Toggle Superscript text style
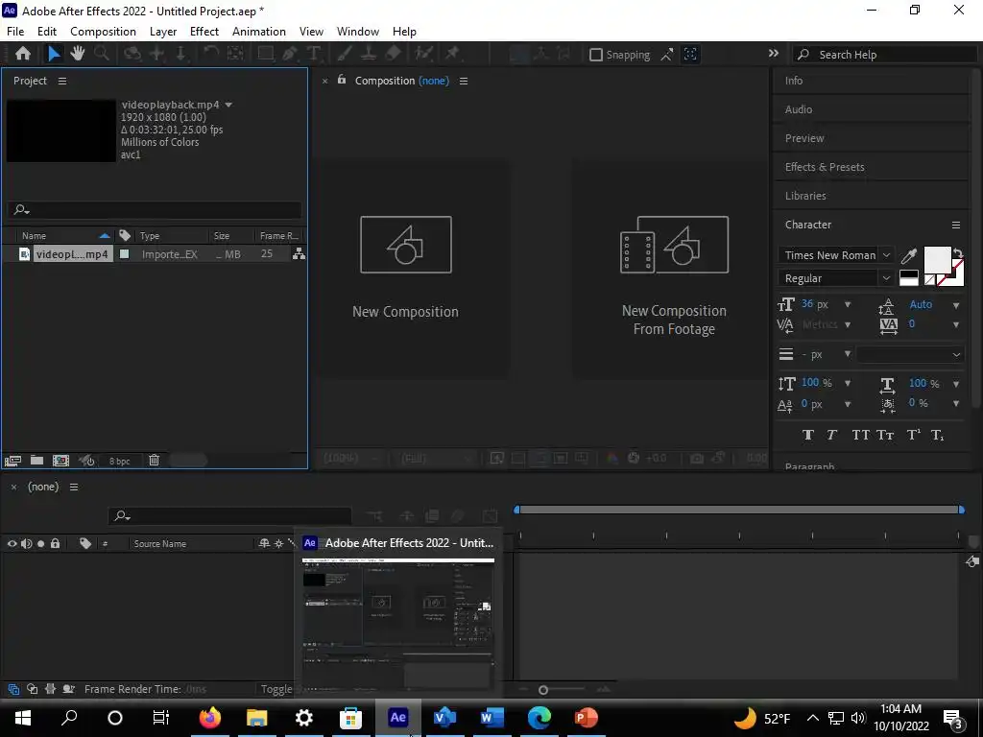 (914, 435)
